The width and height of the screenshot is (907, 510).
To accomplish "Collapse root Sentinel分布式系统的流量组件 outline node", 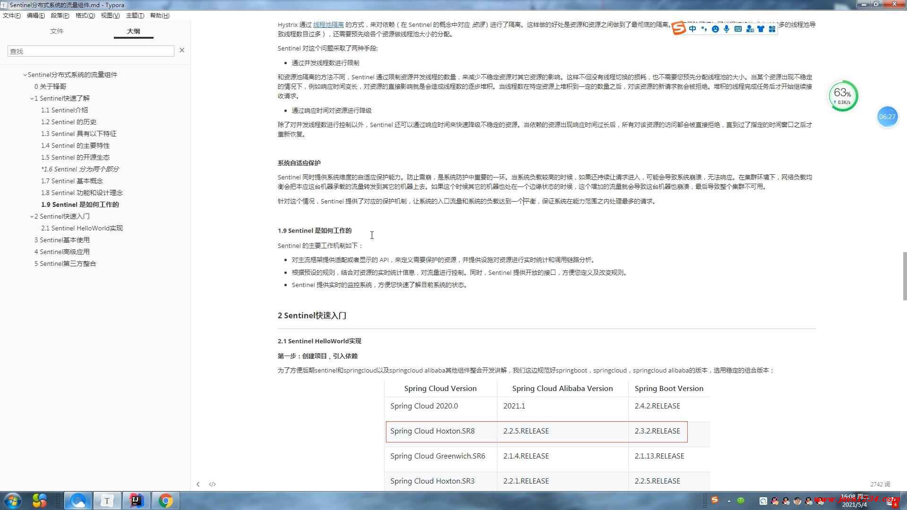I will [25, 75].
